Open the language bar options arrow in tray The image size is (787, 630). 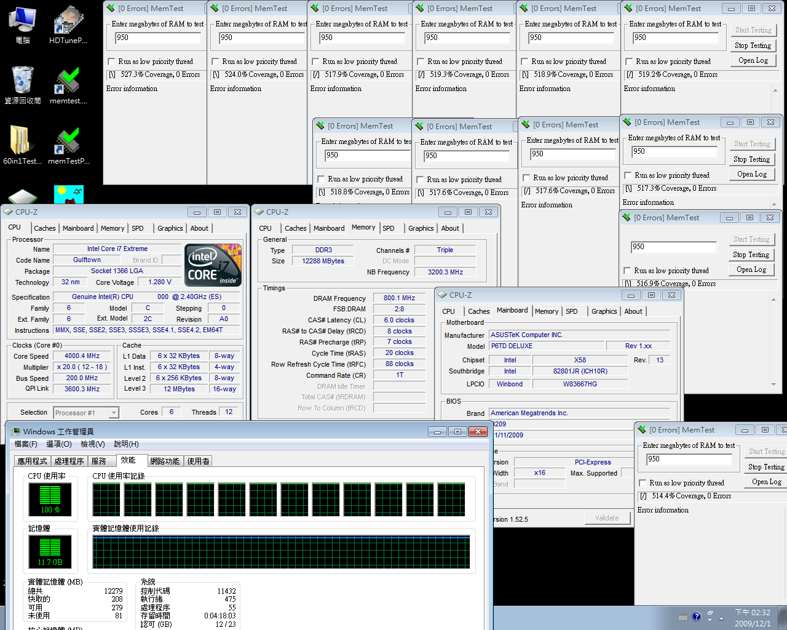pyautogui.click(x=710, y=620)
